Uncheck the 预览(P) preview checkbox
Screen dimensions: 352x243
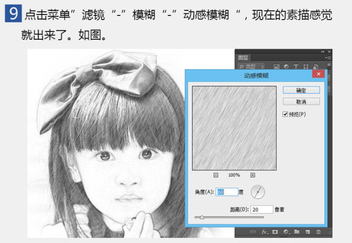coord(286,114)
